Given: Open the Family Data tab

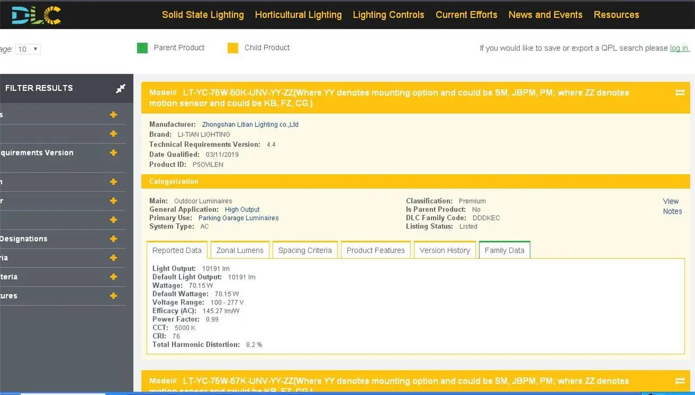Looking at the screenshot, I should [504, 250].
